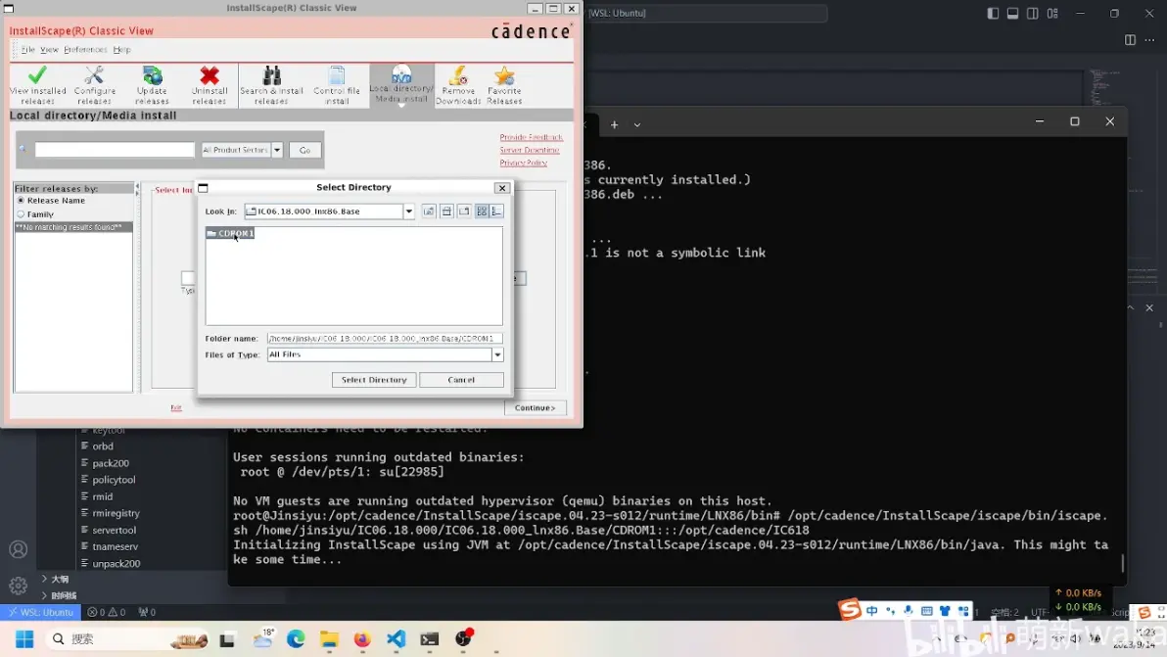
Task: Click the Windows taskbar search box
Action: [x=126, y=639]
